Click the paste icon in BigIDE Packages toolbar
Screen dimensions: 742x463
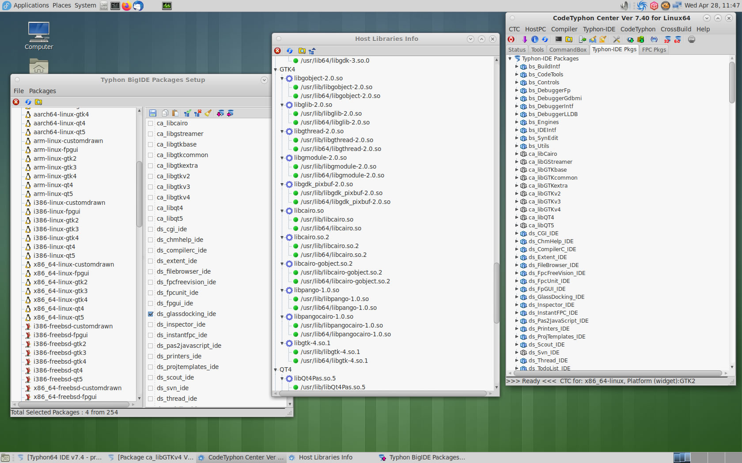175,113
